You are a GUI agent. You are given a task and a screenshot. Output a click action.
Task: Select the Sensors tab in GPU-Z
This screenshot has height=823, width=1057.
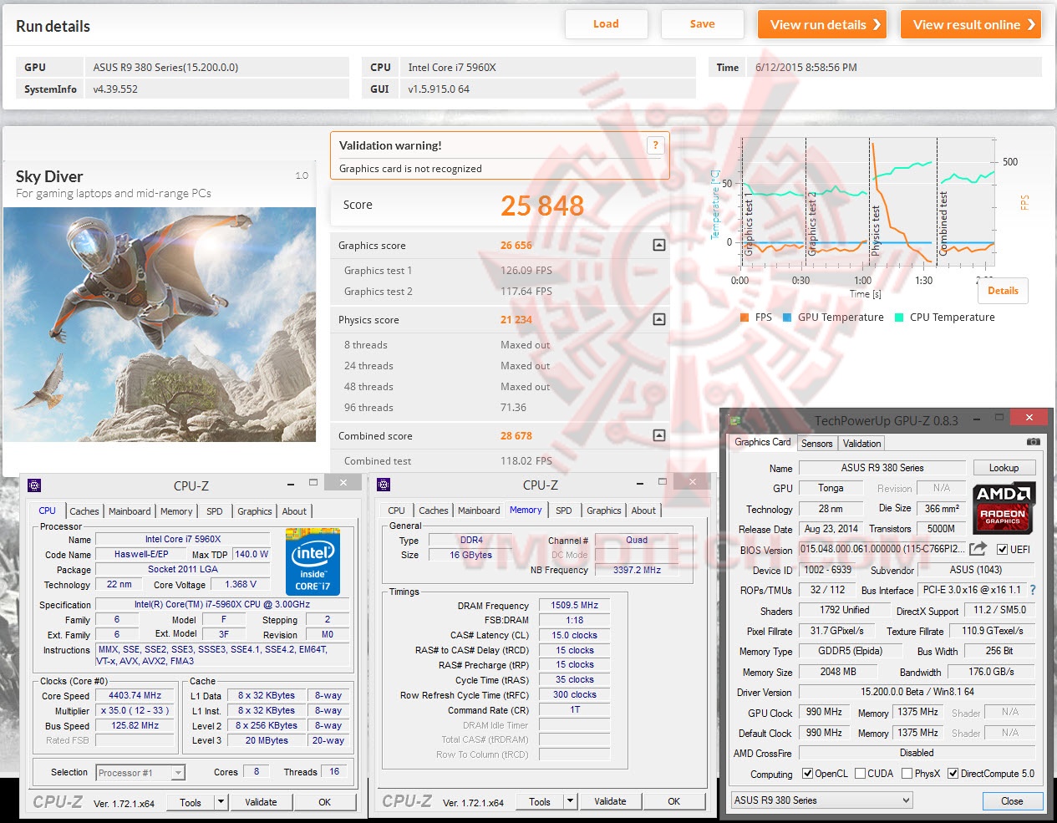816,444
